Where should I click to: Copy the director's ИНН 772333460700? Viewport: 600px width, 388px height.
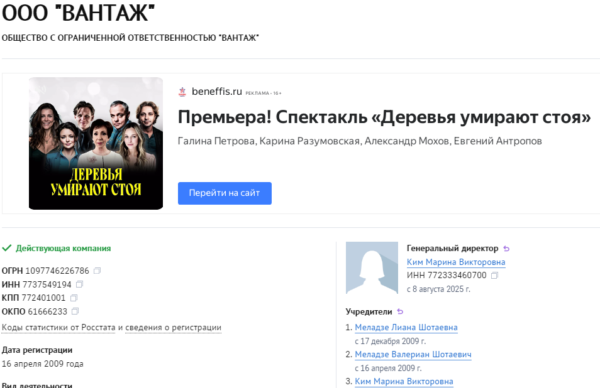click(494, 275)
